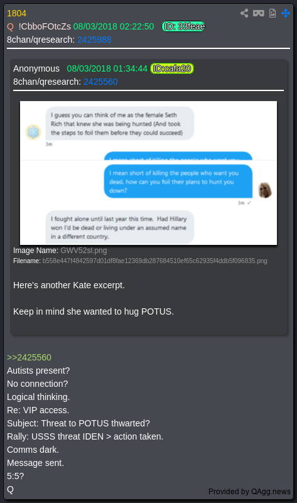Screen dimensions: 297x503
Task: Open post number 1804 link
Action: pos(17,13)
